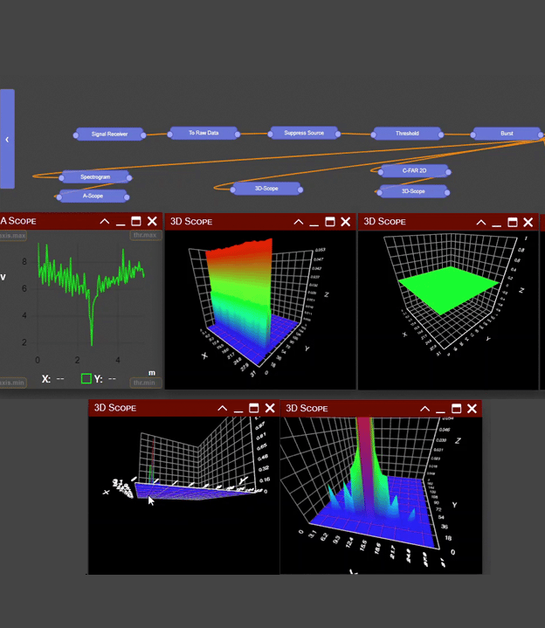Maximize the A Scope window

[x=136, y=221]
